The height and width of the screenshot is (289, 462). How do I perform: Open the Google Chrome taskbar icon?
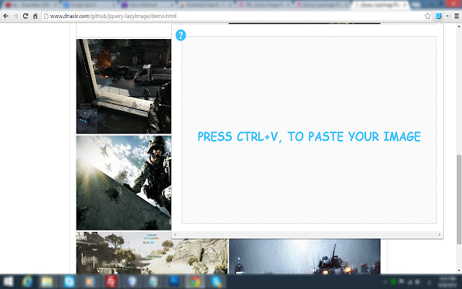coord(195,282)
